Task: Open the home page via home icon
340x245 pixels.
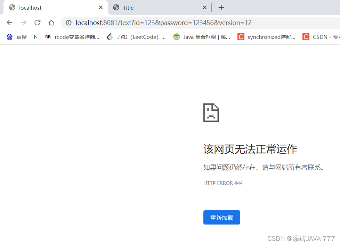Action: click(x=51, y=23)
